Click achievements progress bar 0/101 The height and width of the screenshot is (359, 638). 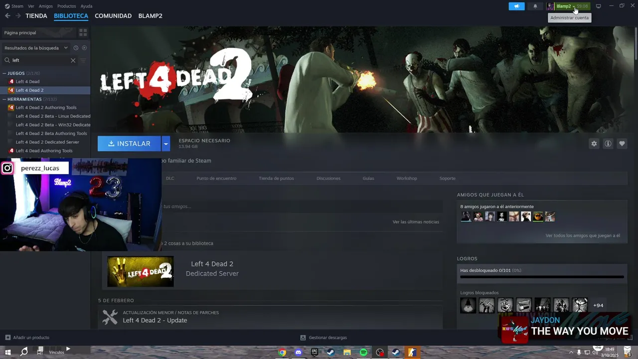[542, 277]
